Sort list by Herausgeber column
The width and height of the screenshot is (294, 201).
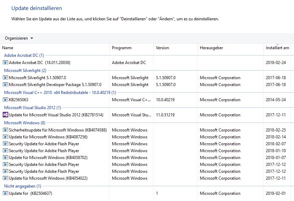coord(211,48)
